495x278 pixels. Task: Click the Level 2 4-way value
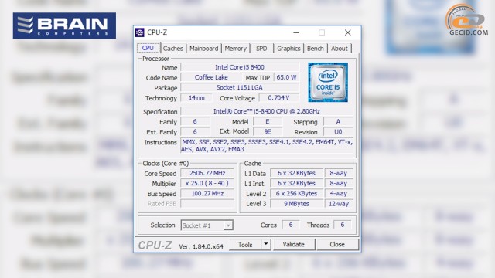(339, 193)
